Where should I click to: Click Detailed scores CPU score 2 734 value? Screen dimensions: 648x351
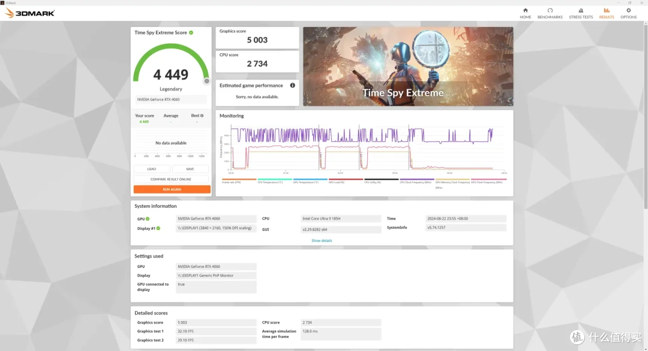(341, 322)
